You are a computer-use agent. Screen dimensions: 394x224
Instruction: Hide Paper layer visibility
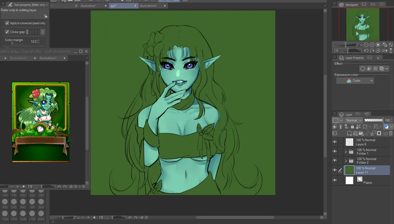click(335, 180)
